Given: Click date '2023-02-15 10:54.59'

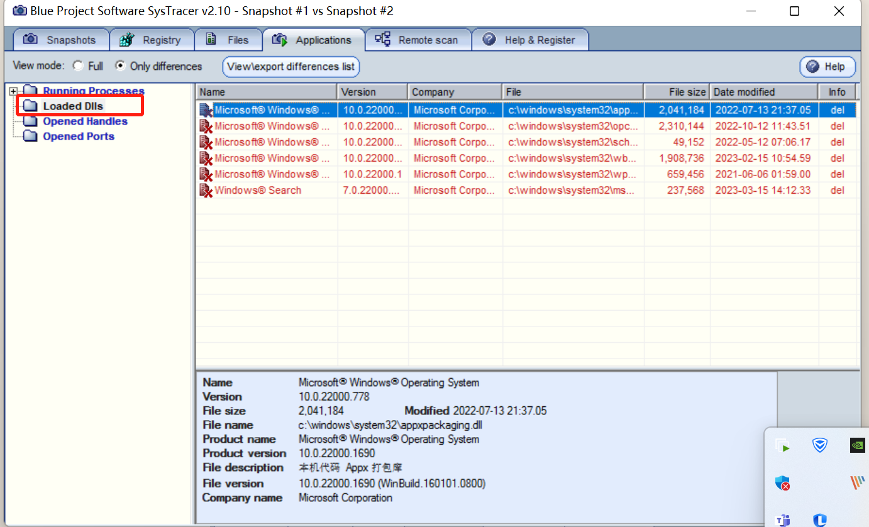Looking at the screenshot, I should pyautogui.click(x=763, y=158).
